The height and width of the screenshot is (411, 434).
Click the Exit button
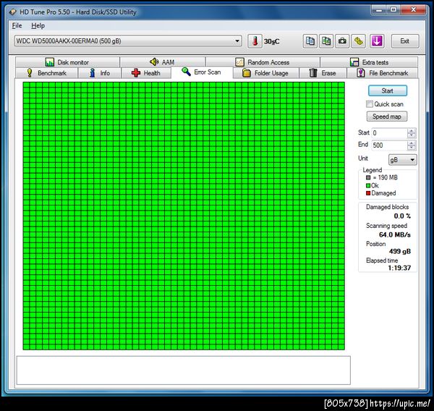pos(404,41)
